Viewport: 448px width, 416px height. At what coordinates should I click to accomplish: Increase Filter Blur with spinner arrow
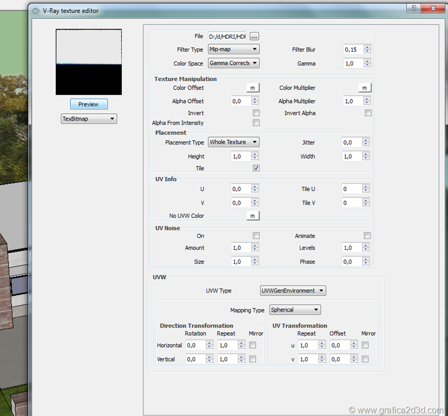367,47
